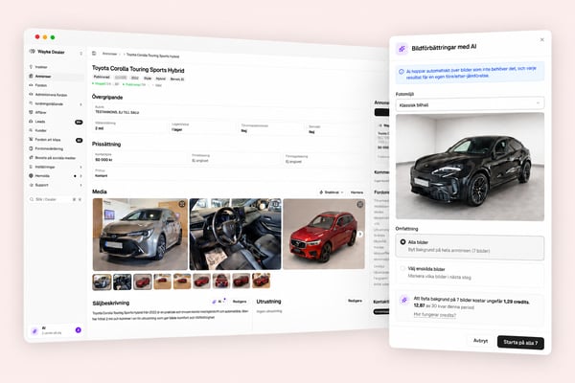
Task: Click the expand icon on the interior photo
Action: 276,204
